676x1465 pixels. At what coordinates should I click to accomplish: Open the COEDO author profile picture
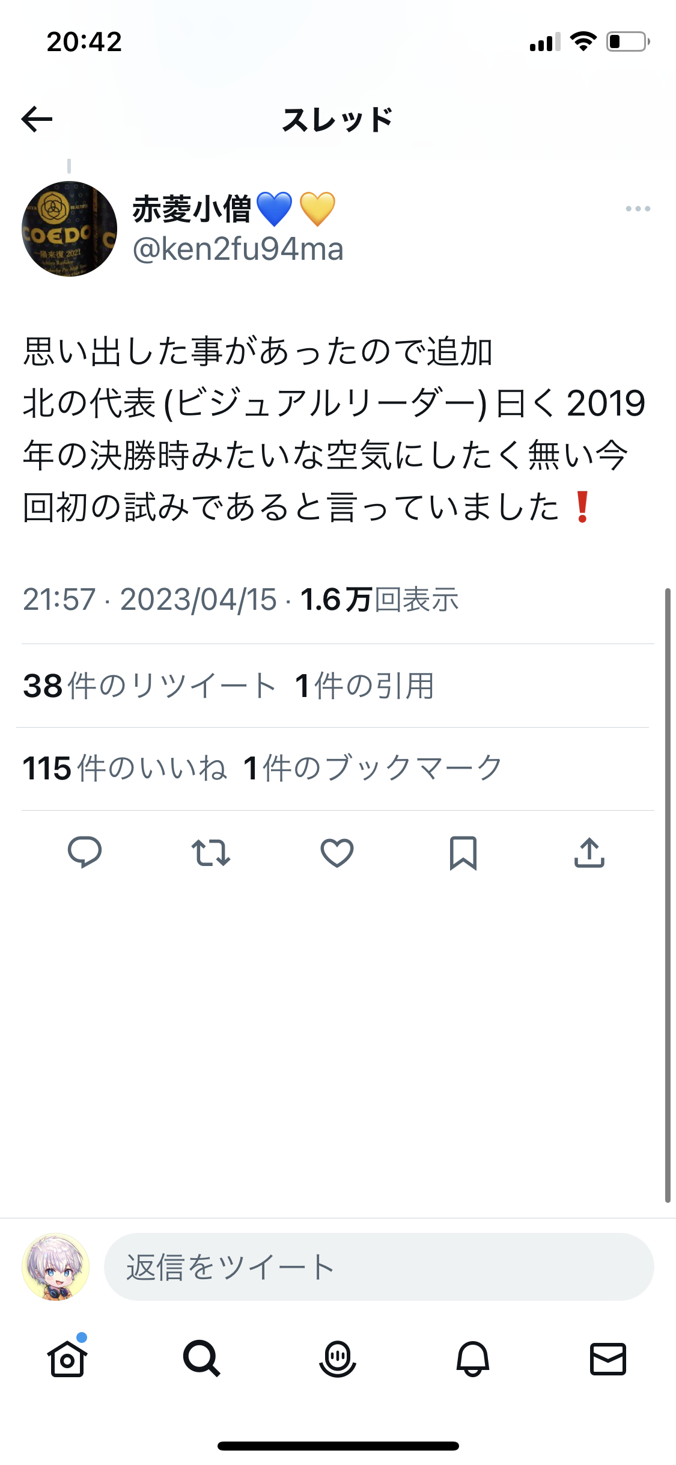69,229
